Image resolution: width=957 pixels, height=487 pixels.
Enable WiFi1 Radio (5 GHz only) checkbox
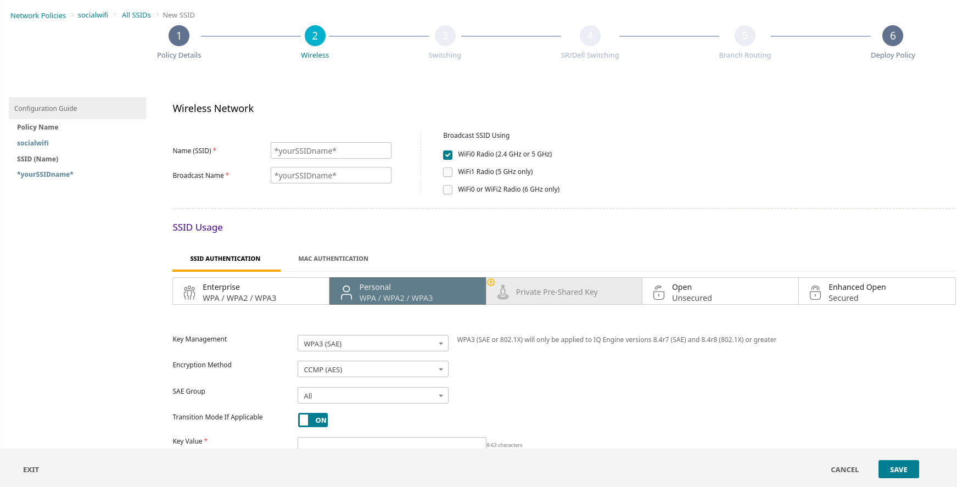[448, 172]
